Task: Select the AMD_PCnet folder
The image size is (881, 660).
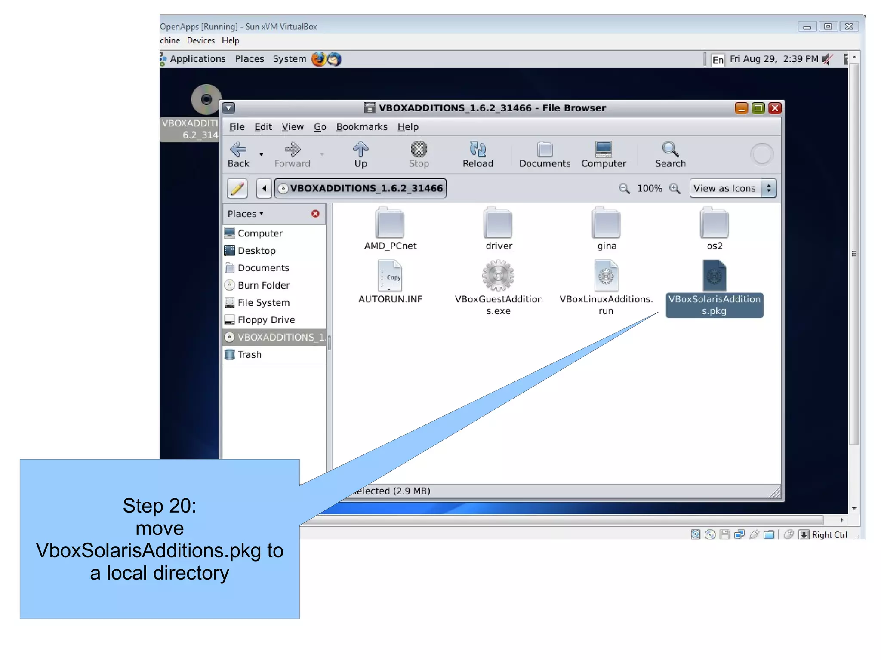Action: [390, 229]
